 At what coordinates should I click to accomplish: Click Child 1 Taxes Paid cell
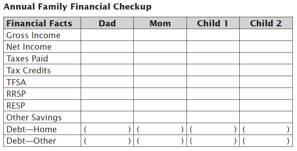coord(213,58)
